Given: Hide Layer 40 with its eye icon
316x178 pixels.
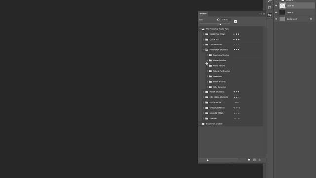Looking at the screenshot, I should (276, 6).
